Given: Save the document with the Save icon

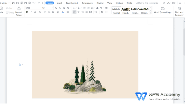Looking at the screenshot, I should click(17, 3).
